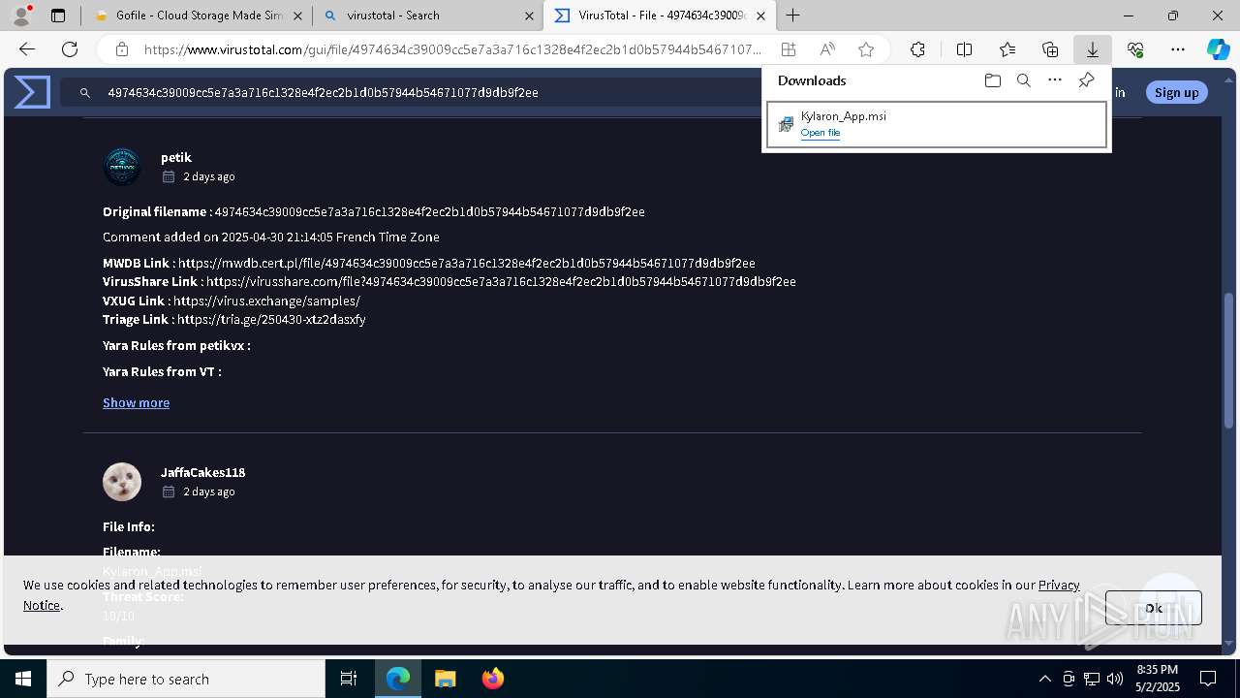
Task: Open the Privacy Notice link
Action: click(1059, 585)
